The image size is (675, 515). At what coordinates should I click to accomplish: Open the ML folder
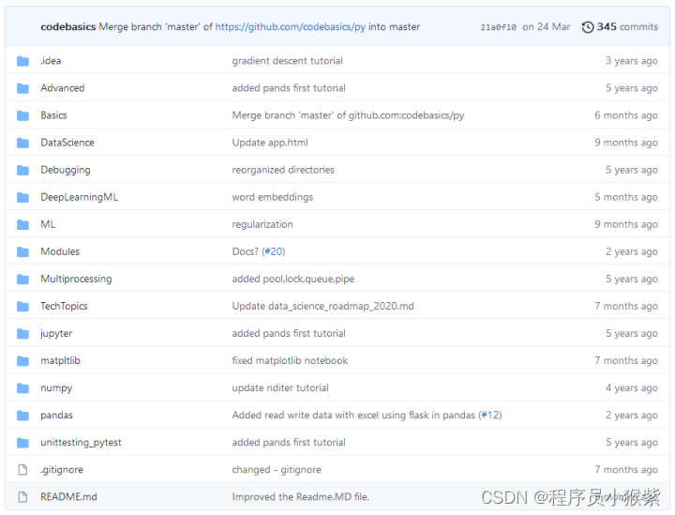tap(48, 224)
